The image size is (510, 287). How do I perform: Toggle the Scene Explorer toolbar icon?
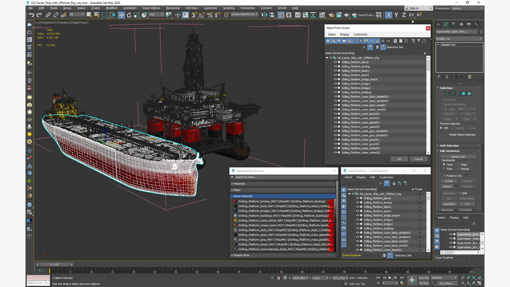pyautogui.click(x=281, y=15)
